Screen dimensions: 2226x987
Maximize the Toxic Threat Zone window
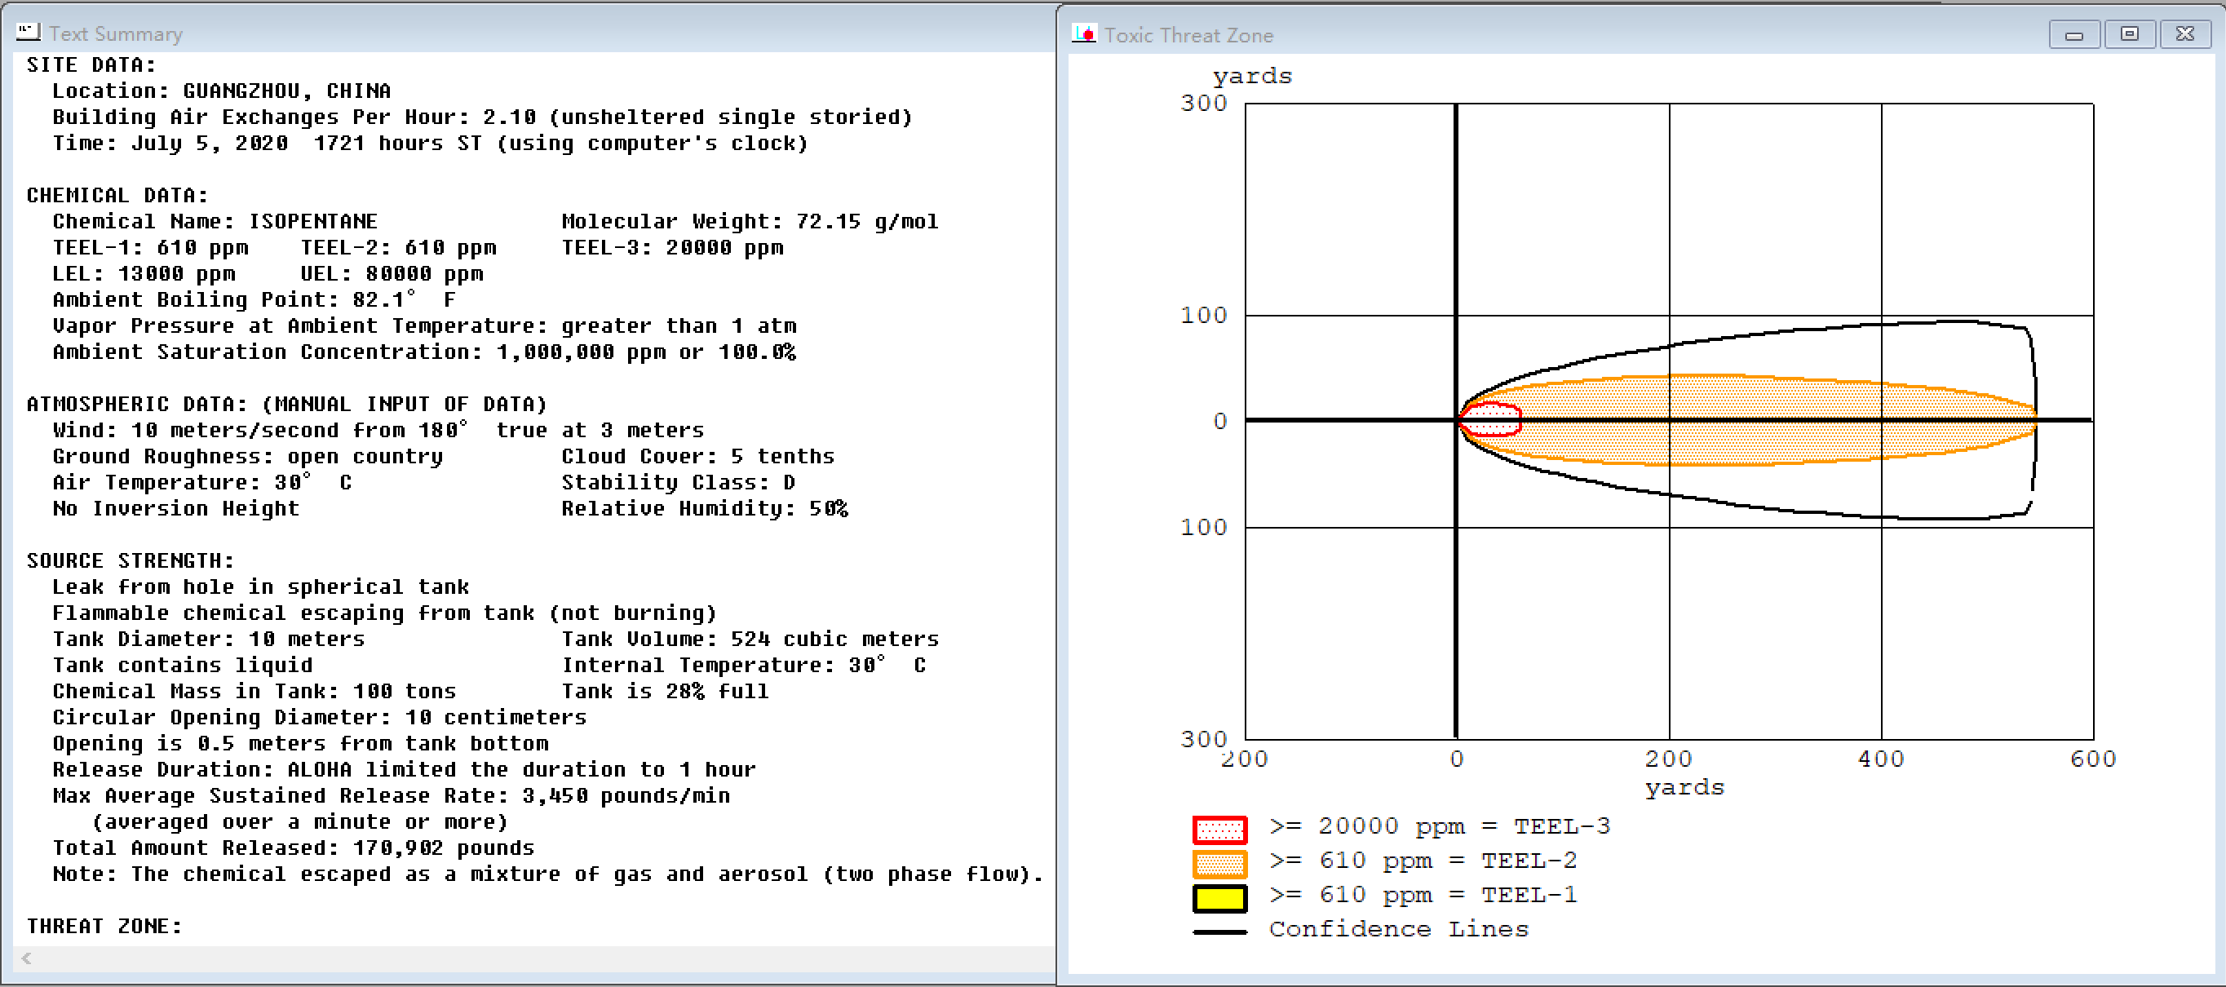point(2129,34)
